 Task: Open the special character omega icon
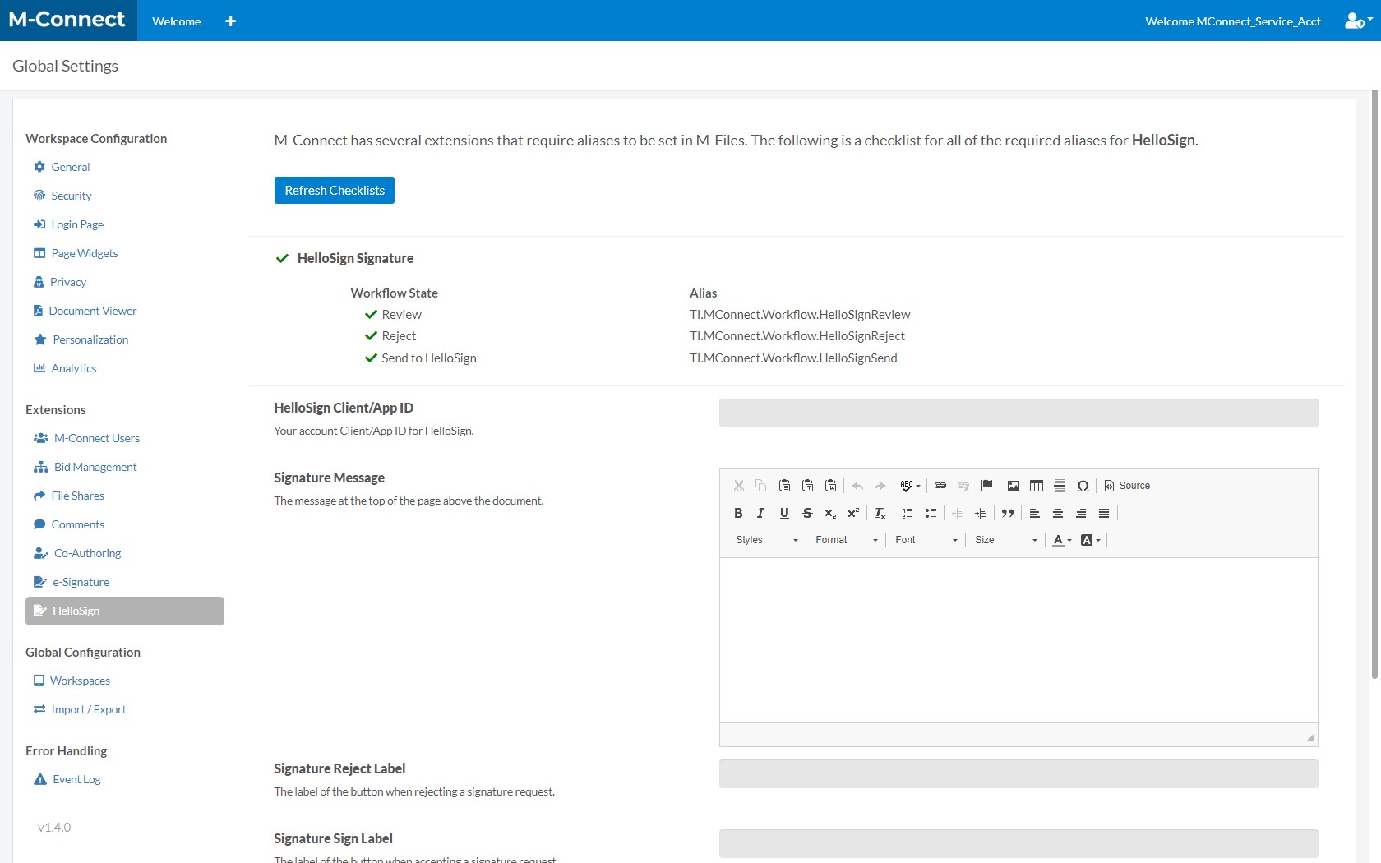click(1083, 486)
